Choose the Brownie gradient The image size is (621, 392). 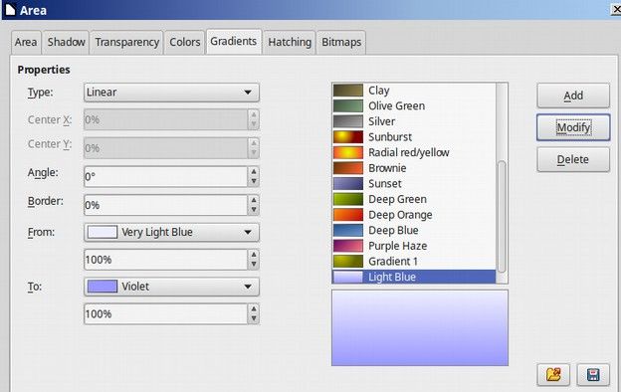tap(414, 168)
